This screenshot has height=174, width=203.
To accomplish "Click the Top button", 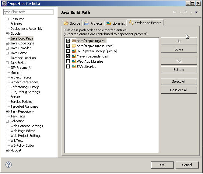I will pos(179,61).
